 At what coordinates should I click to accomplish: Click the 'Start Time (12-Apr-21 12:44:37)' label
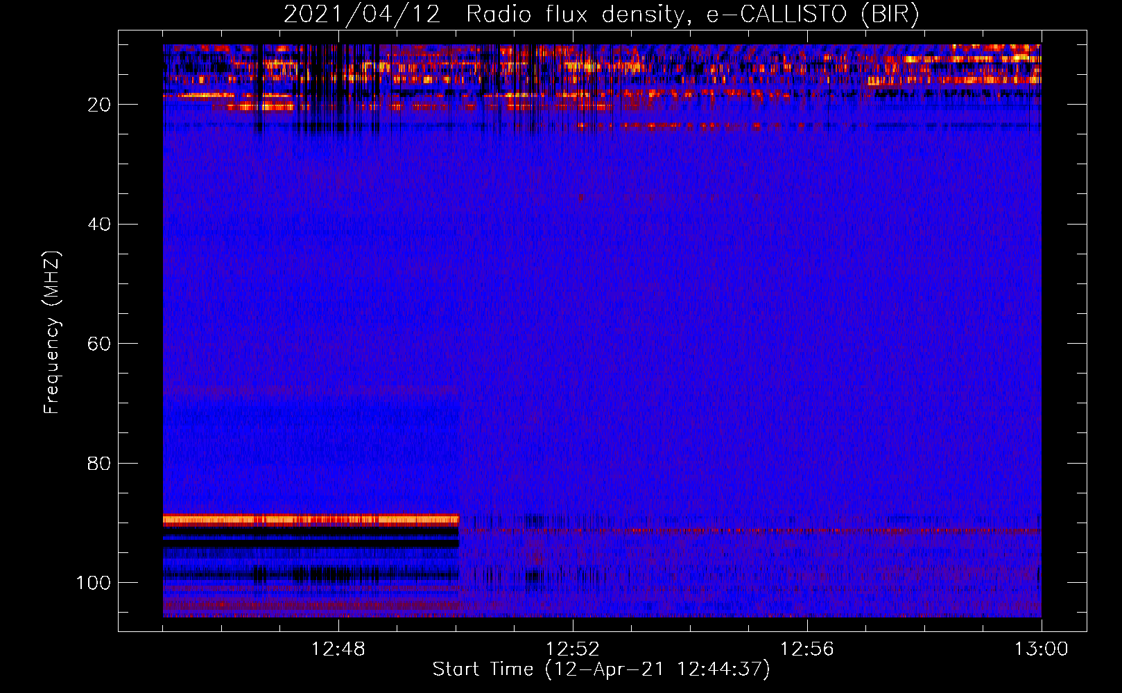601,669
